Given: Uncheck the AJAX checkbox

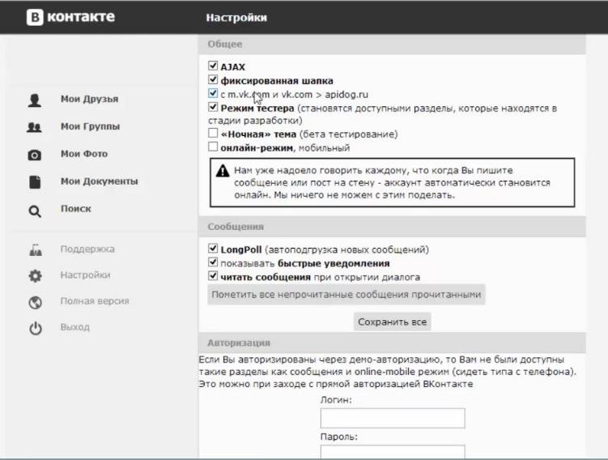Looking at the screenshot, I should [x=213, y=66].
